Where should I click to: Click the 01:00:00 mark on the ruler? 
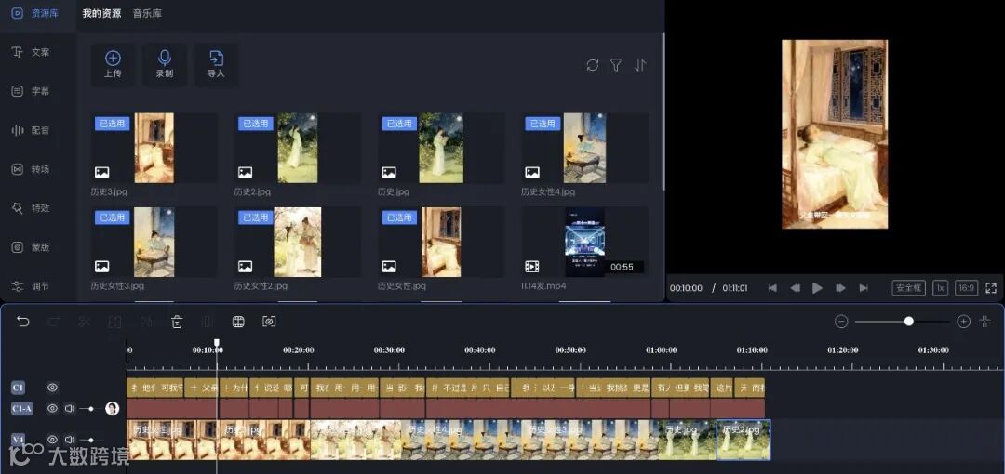tap(661, 350)
